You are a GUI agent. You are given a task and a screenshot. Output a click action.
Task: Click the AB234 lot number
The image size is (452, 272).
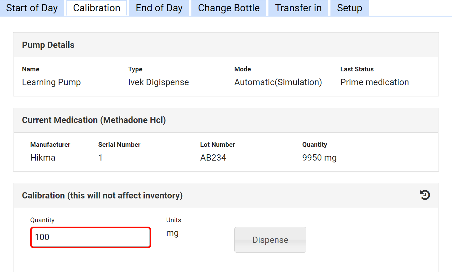[x=213, y=158]
